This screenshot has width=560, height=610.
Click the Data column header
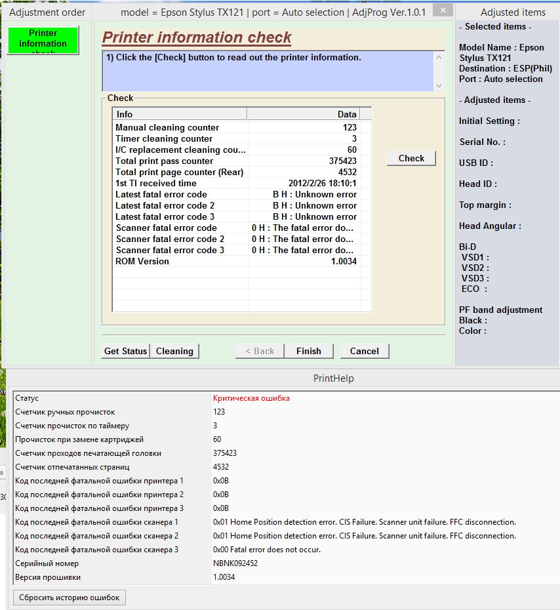tap(304, 114)
